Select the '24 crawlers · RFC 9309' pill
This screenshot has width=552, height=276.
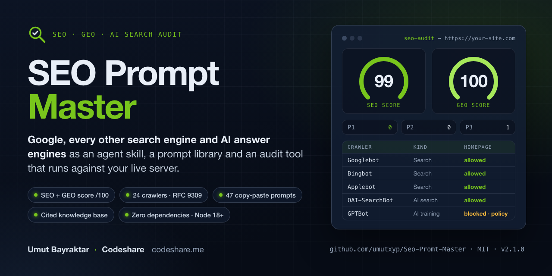[x=164, y=195]
